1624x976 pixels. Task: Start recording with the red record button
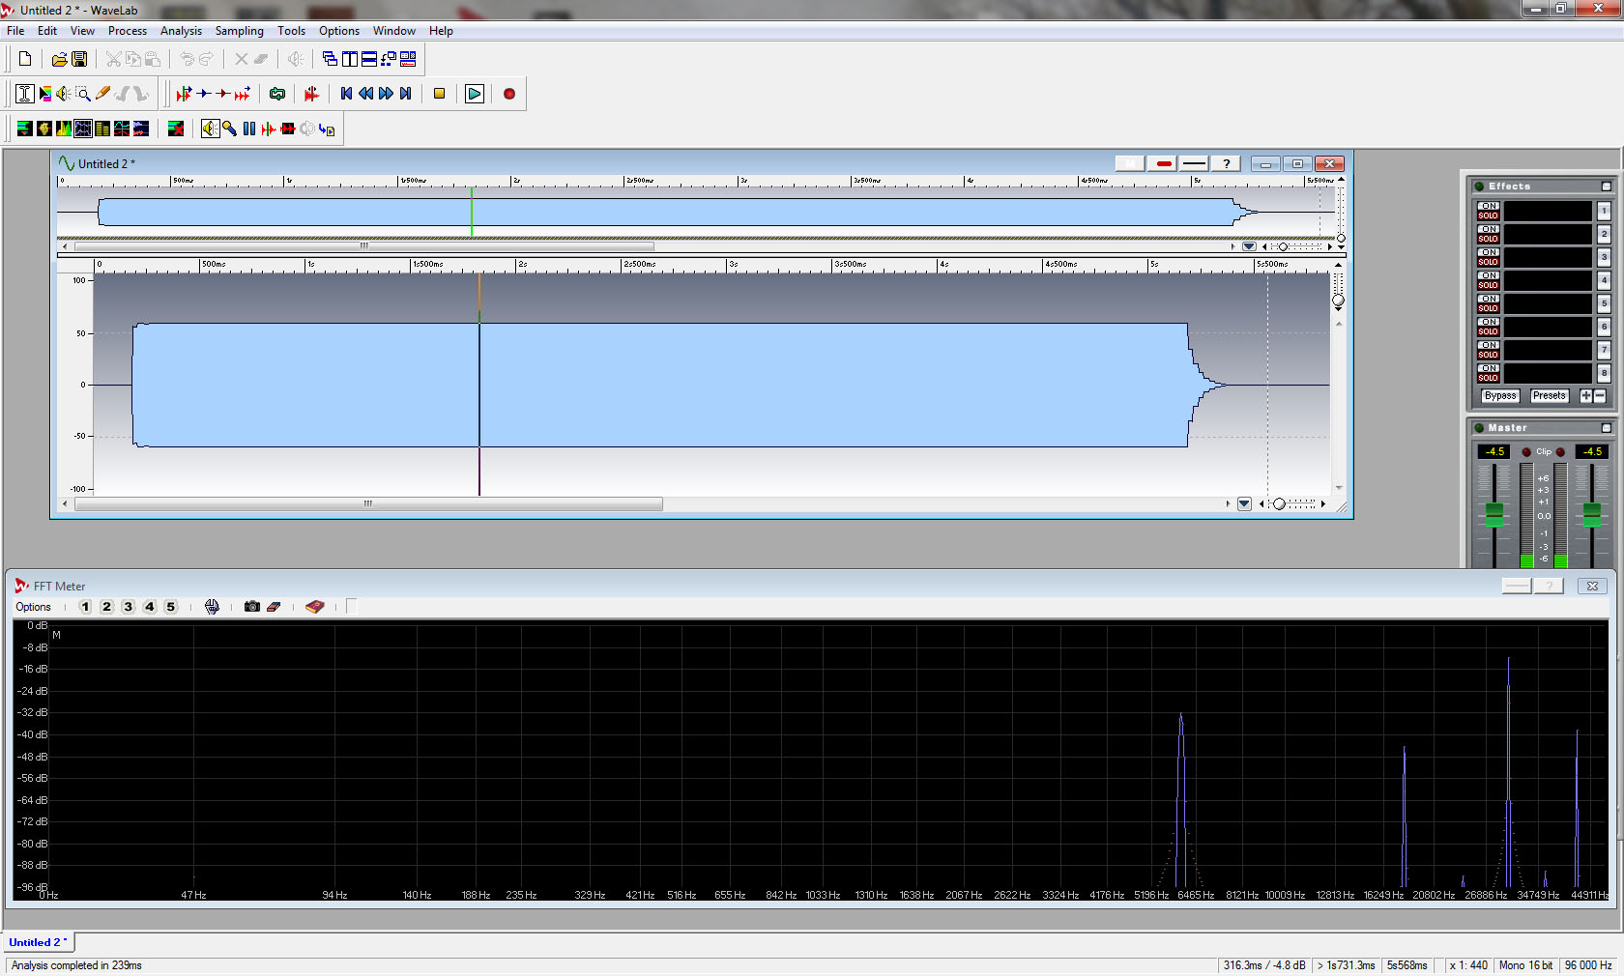click(509, 94)
